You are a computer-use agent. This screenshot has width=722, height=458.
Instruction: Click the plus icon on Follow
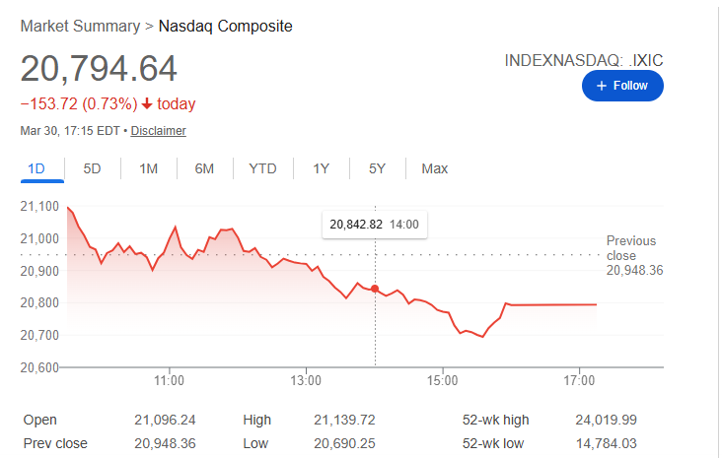(x=602, y=86)
